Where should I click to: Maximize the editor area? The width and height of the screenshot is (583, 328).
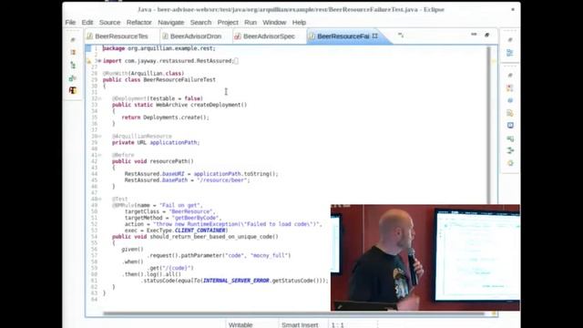[x=486, y=35]
